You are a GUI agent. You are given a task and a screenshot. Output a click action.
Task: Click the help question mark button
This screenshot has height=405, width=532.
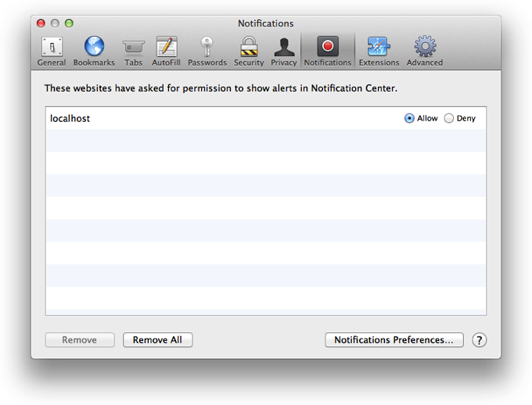click(x=480, y=340)
